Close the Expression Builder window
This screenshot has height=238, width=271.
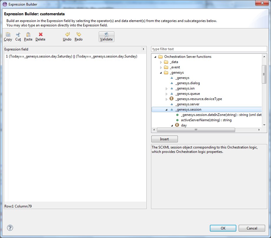262,3
